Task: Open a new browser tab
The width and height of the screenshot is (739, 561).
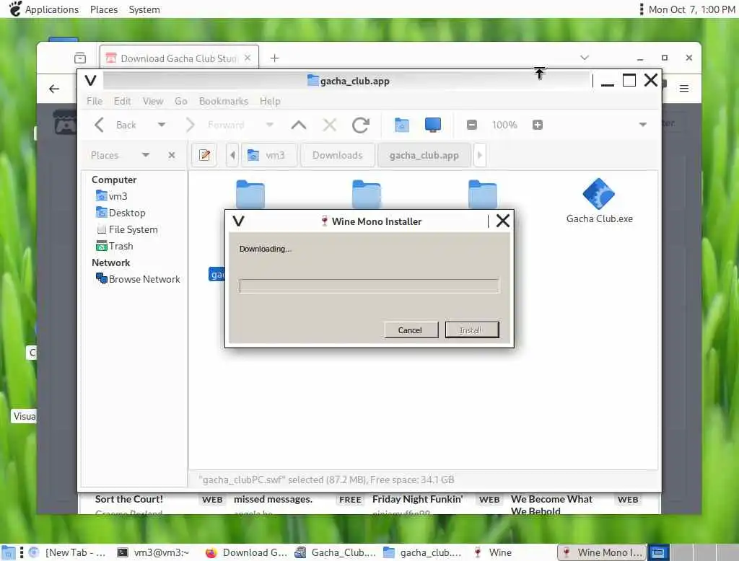Action: (274, 58)
